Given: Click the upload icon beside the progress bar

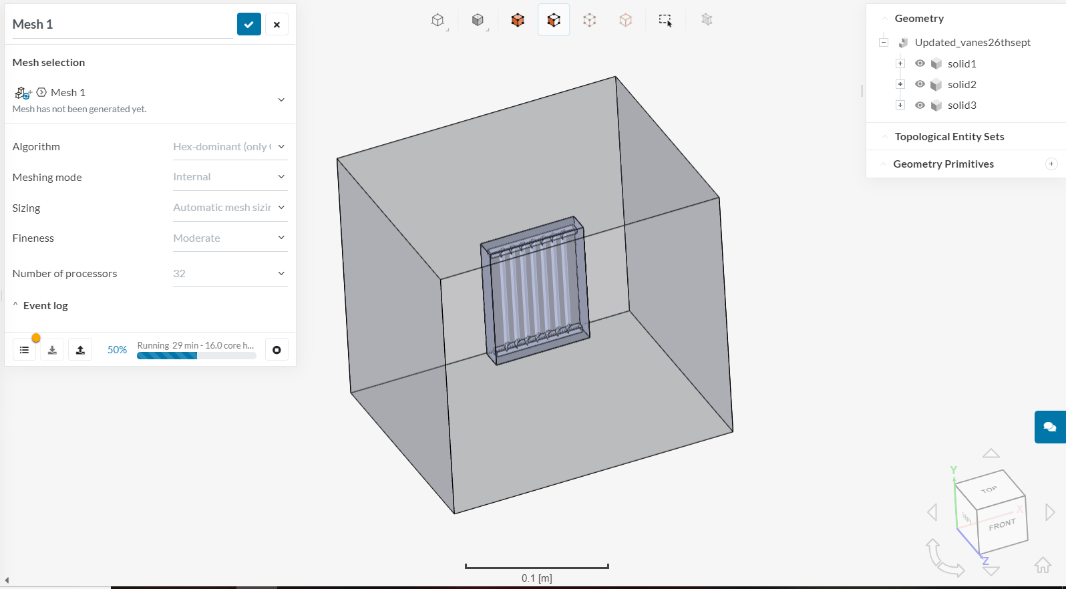Looking at the screenshot, I should click(80, 350).
